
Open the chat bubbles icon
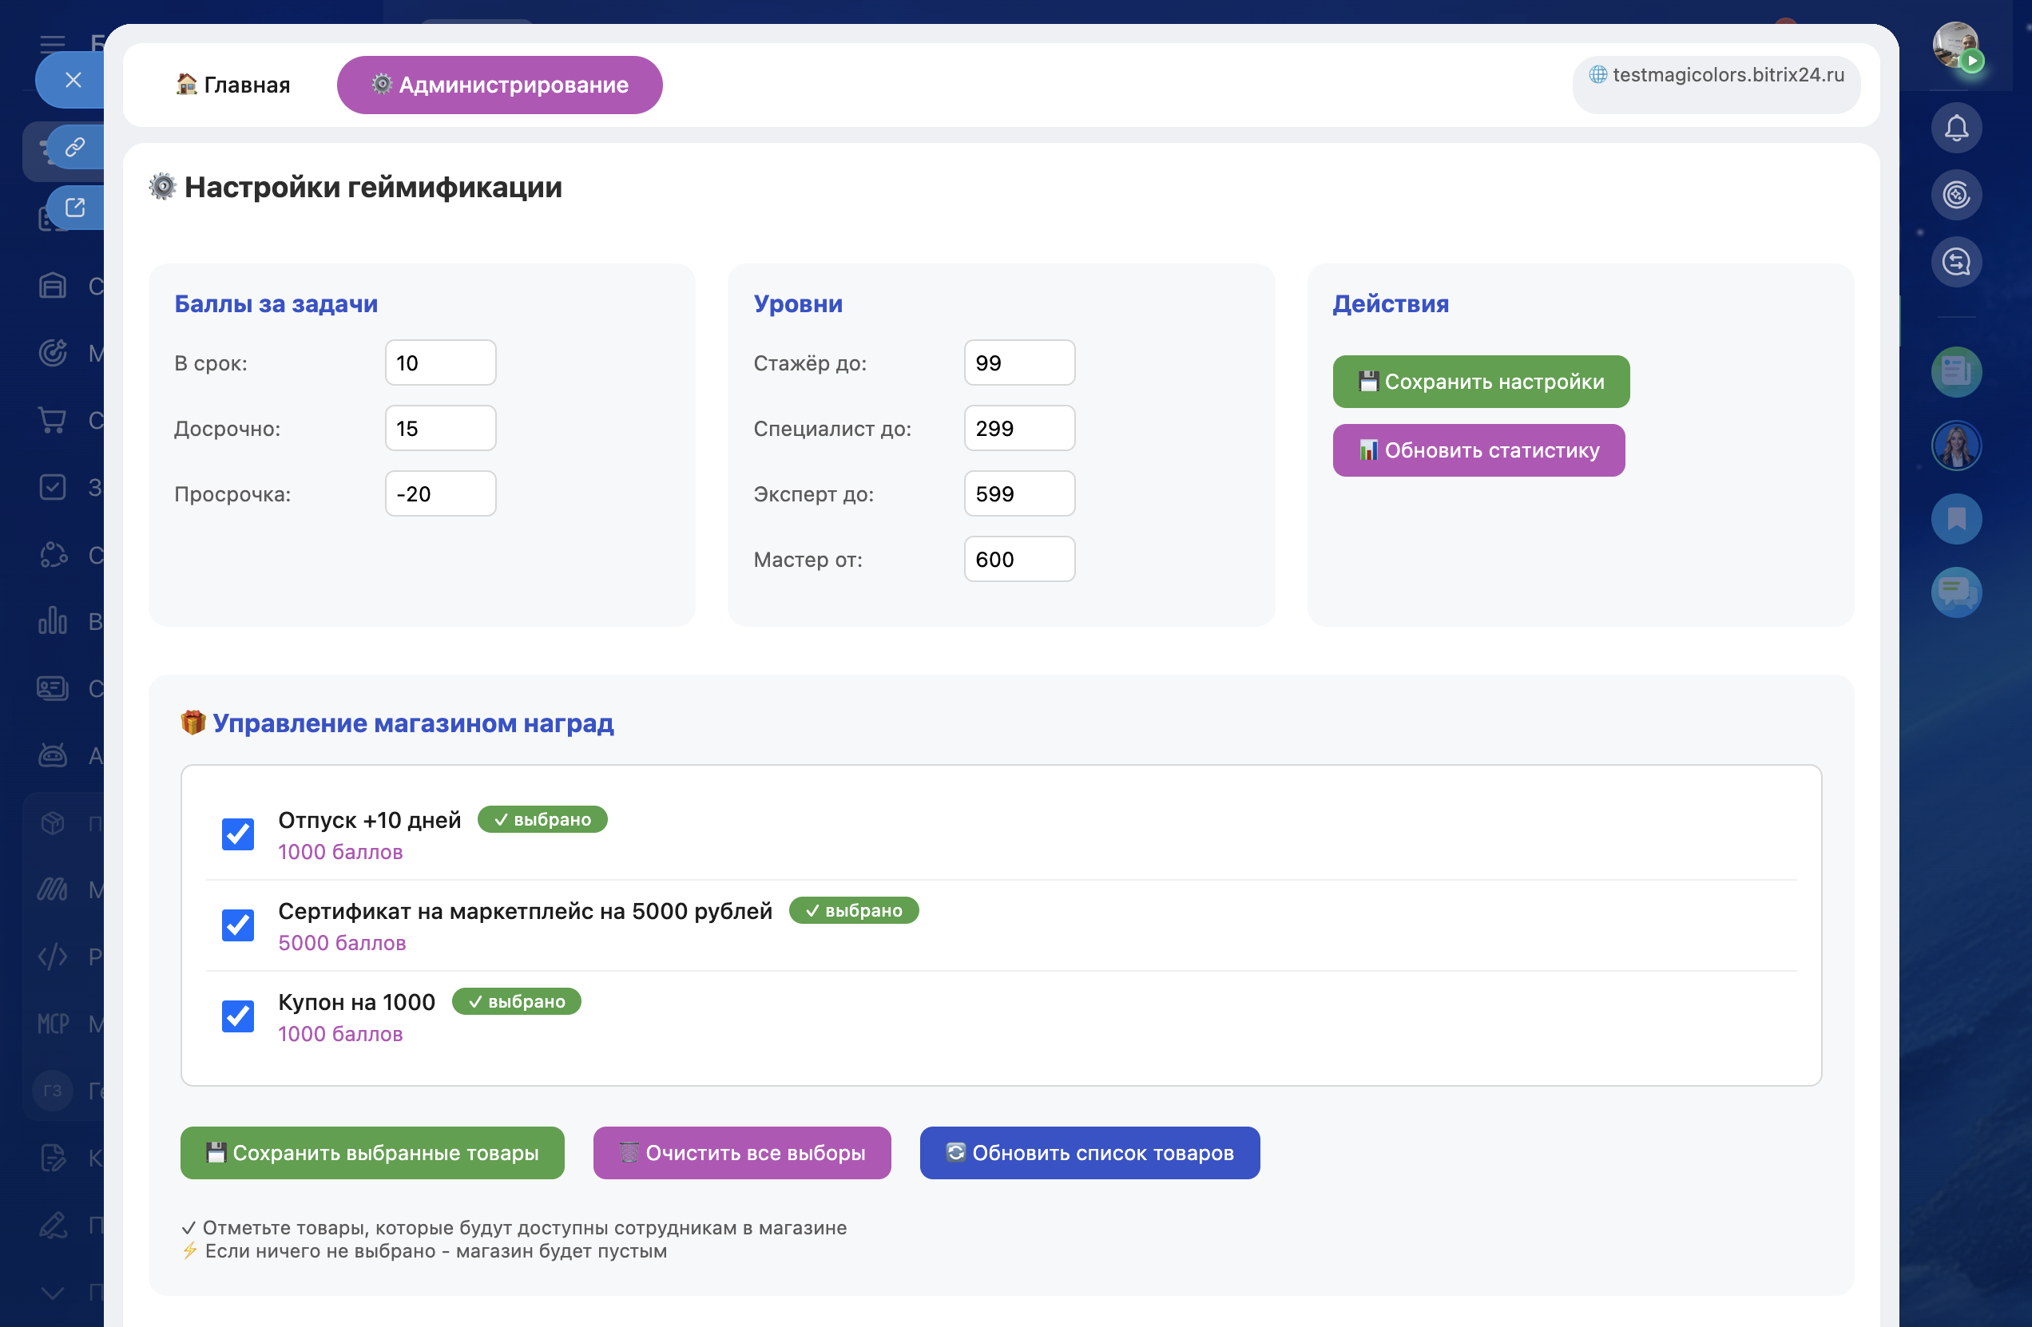click(x=1955, y=592)
